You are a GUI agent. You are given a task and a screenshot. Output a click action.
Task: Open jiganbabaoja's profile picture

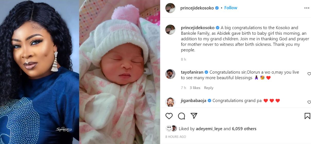[x=170, y=102]
